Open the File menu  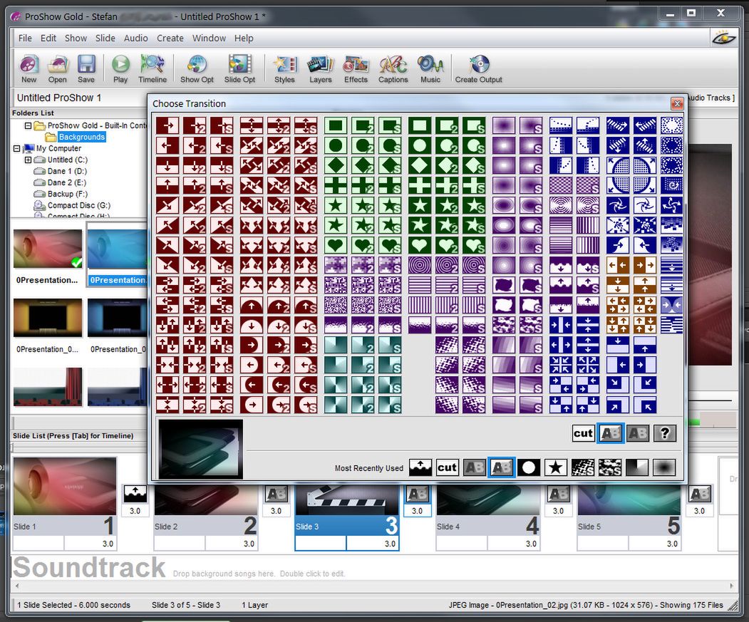pyautogui.click(x=26, y=38)
